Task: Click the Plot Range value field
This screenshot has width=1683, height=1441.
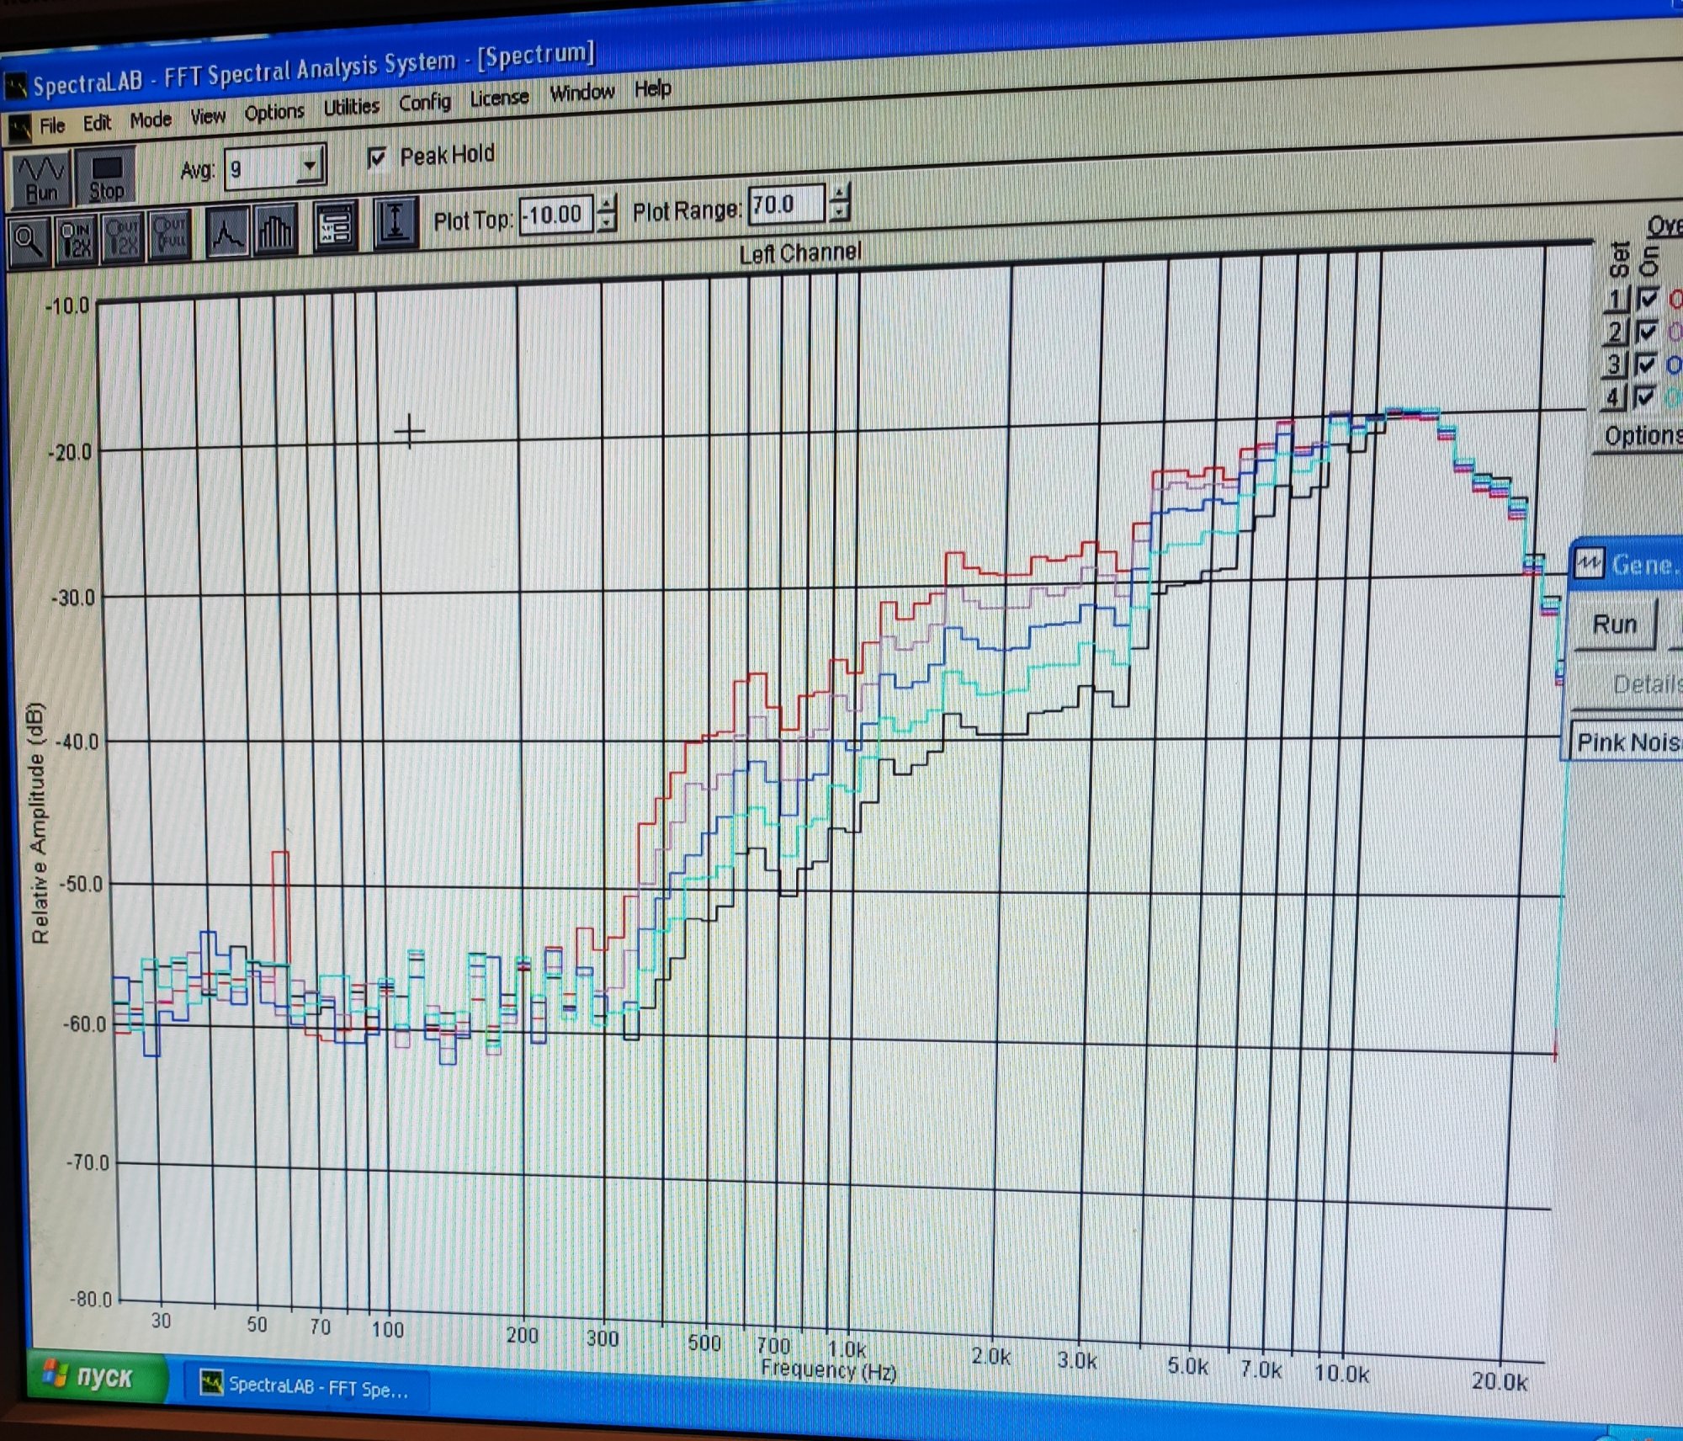Action: [787, 205]
